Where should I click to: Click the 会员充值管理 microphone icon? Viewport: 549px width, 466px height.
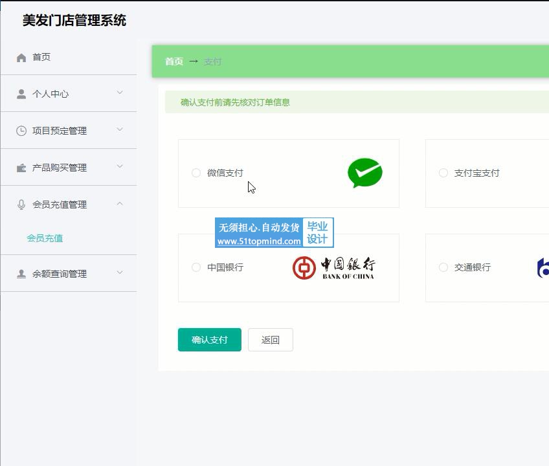[21, 205]
